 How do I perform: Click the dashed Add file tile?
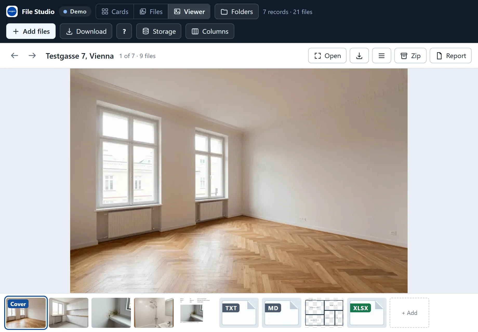[409, 313]
